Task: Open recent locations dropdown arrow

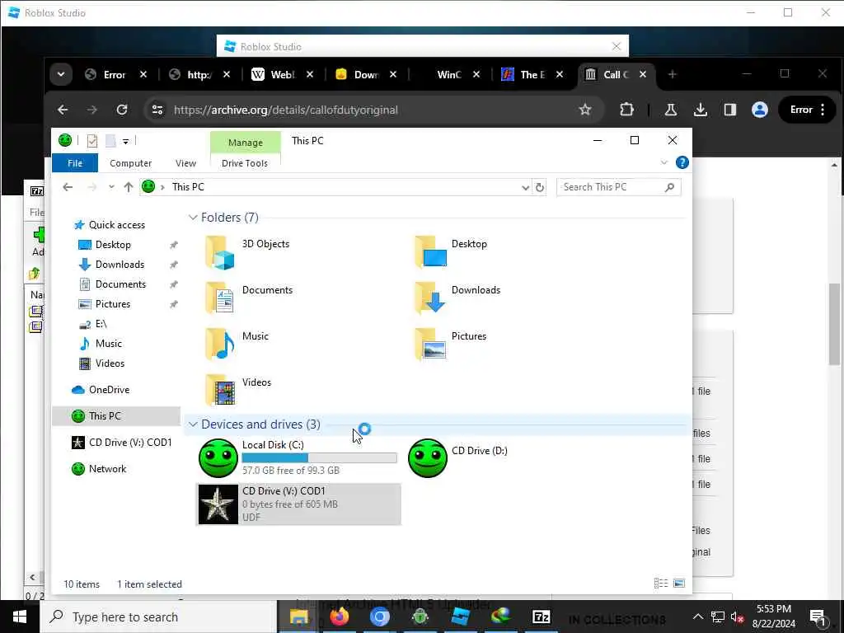Action: [111, 187]
